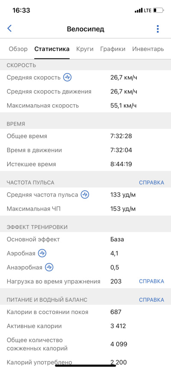Image resolution: width=171 pixels, height=370 pixels.
Task: Tap insight icon beside Средняя частота пульса
Action: [x=85, y=195]
